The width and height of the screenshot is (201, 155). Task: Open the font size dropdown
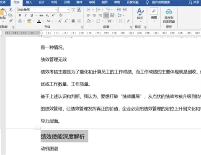click(x=68, y=10)
